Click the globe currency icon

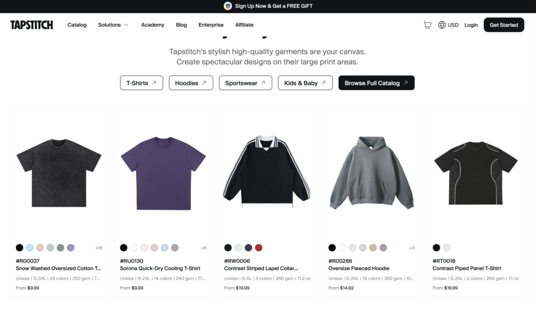tap(442, 25)
